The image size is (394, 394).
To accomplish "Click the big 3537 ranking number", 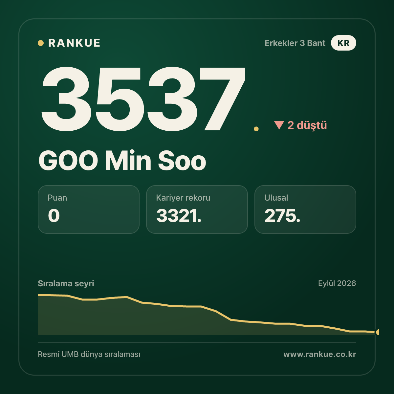I will coord(143,98).
